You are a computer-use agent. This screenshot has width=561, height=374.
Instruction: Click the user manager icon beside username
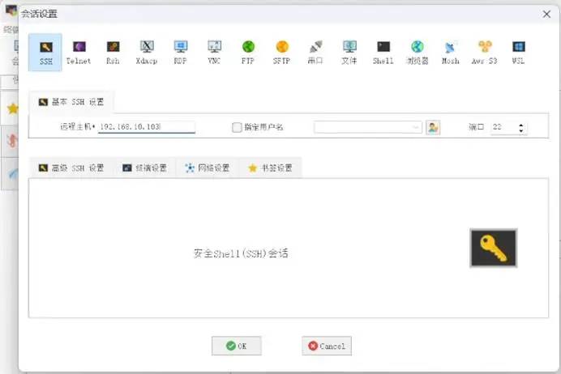(x=433, y=127)
